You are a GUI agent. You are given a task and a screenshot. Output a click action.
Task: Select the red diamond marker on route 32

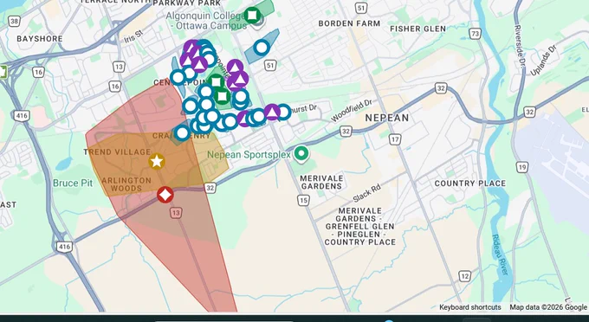pyautogui.click(x=165, y=195)
